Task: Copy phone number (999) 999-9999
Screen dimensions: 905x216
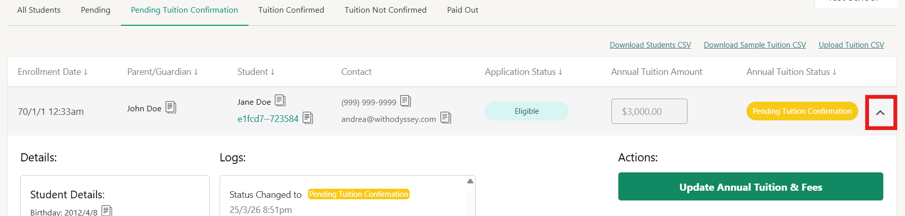Action: pyautogui.click(x=405, y=101)
